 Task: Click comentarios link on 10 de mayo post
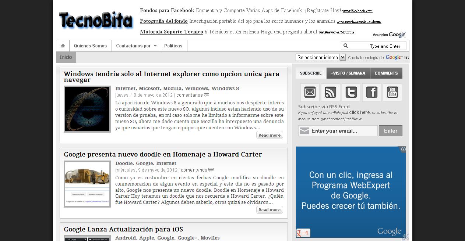(190, 95)
